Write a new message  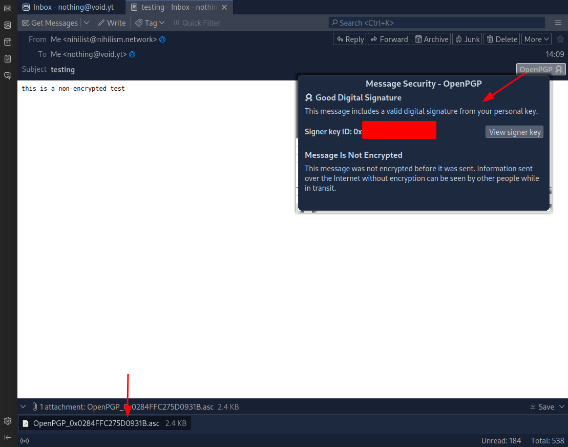(x=112, y=23)
